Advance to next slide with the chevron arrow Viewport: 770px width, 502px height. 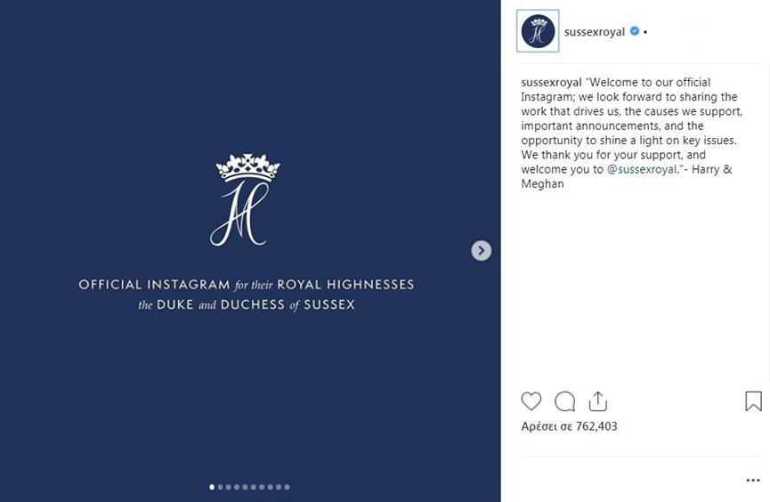(x=482, y=250)
